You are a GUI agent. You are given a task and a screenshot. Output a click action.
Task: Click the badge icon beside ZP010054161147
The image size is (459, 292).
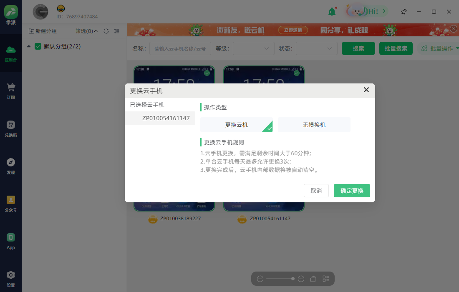pyautogui.click(x=242, y=219)
